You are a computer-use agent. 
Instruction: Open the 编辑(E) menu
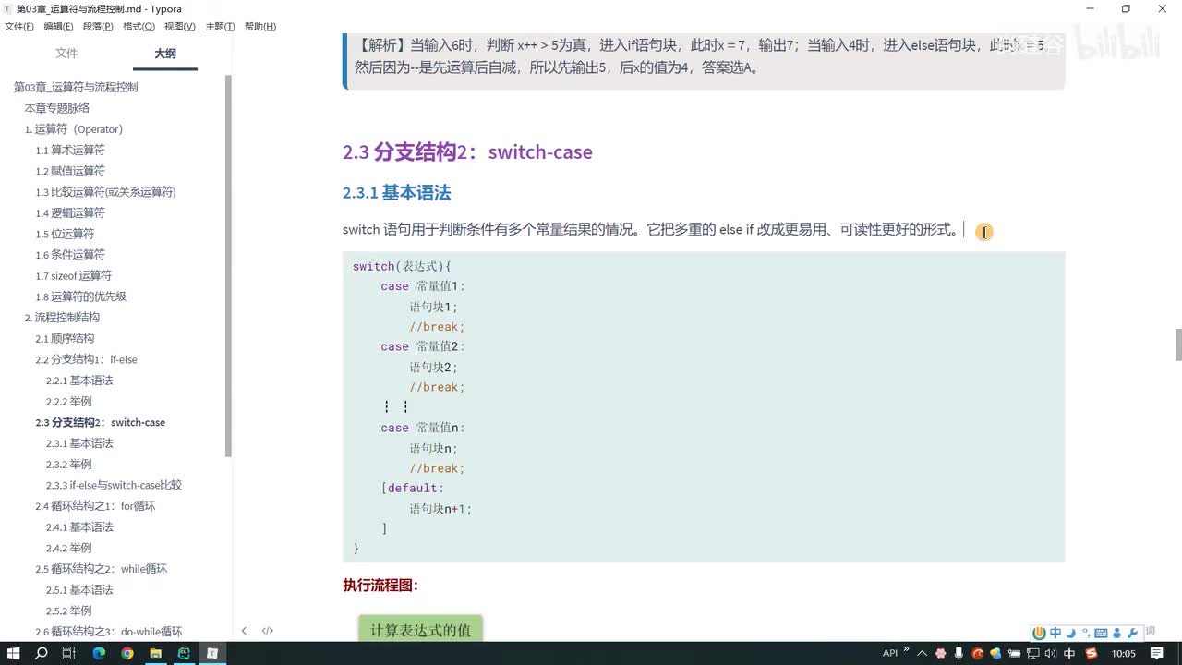click(58, 27)
